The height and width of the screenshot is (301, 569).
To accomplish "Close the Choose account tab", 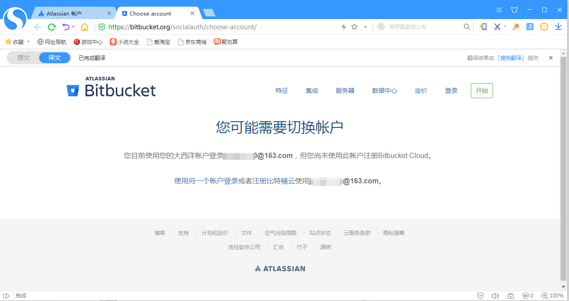I will pyautogui.click(x=192, y=13).
